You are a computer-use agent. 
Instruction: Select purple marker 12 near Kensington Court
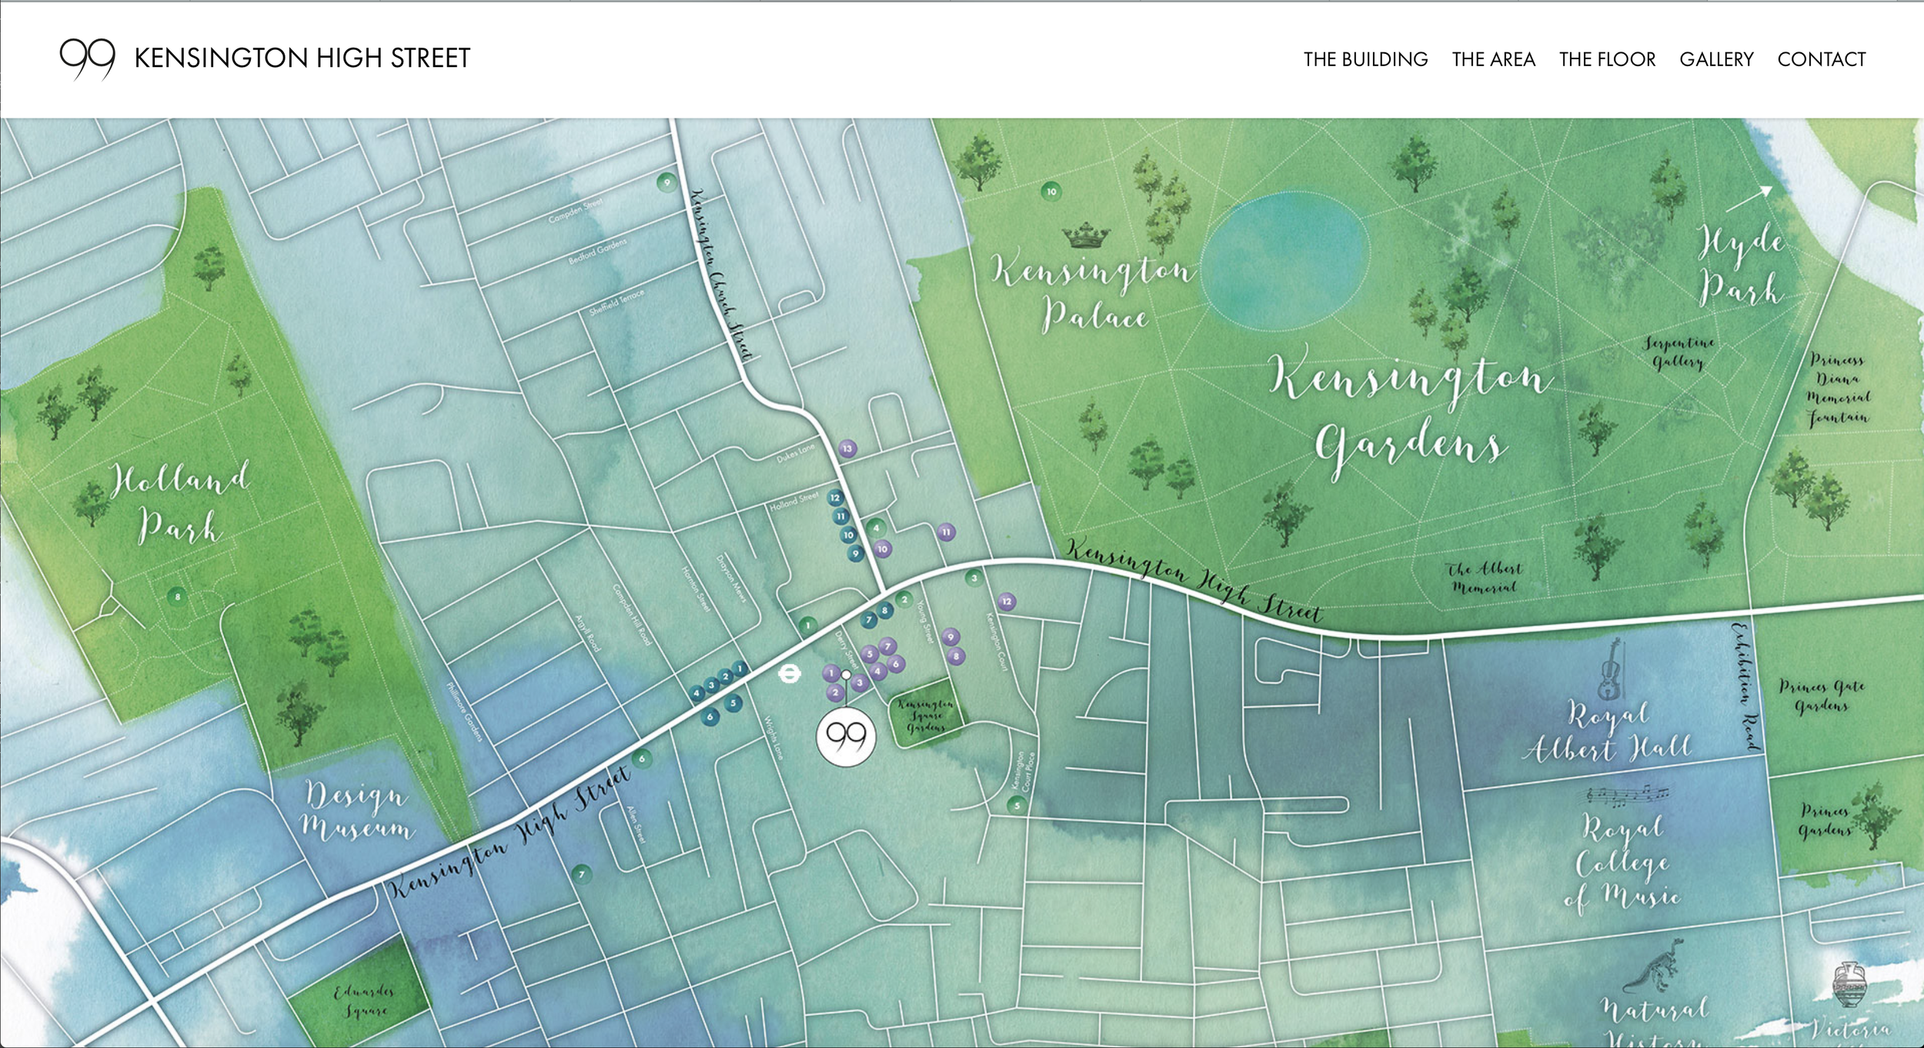point(1006,601)
